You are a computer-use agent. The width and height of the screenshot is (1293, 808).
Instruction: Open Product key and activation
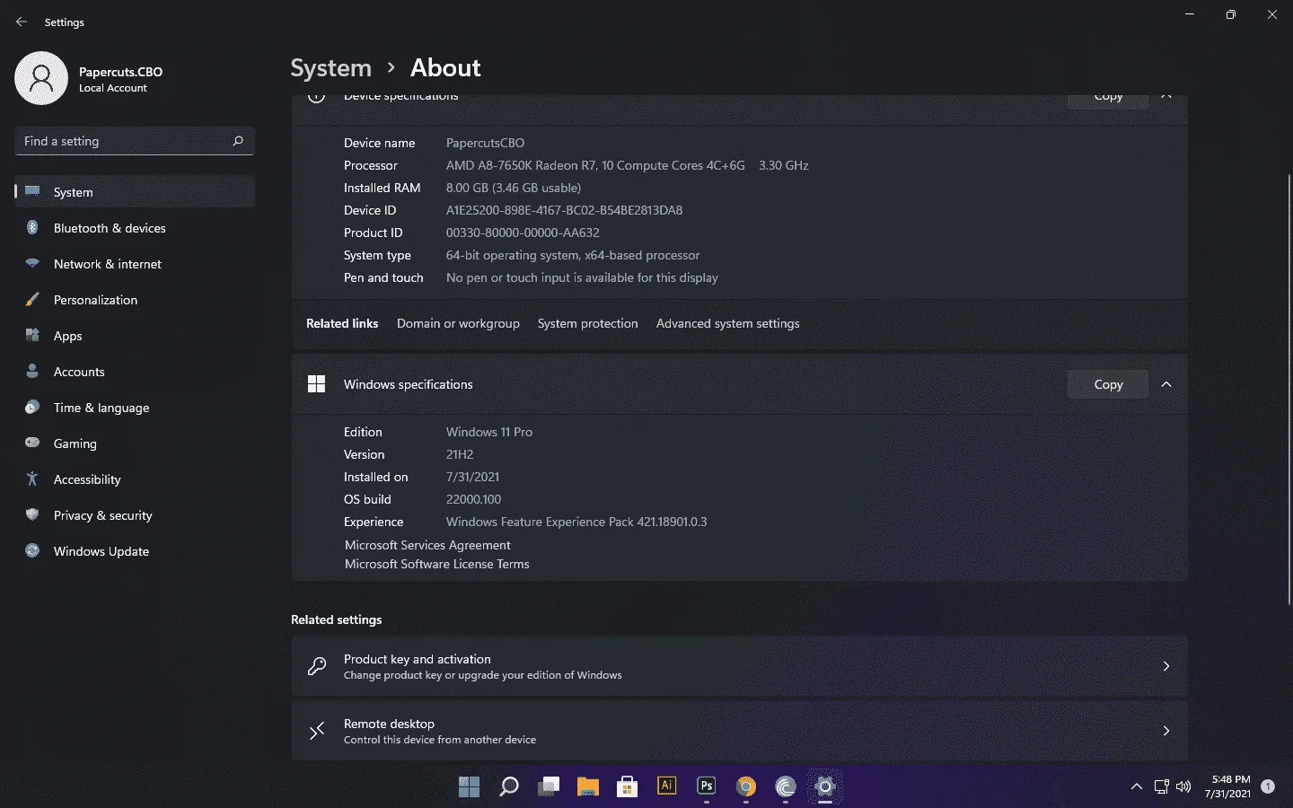739,666
